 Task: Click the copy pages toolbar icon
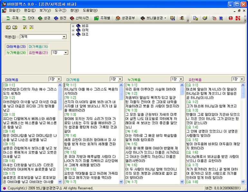(214, 18)
